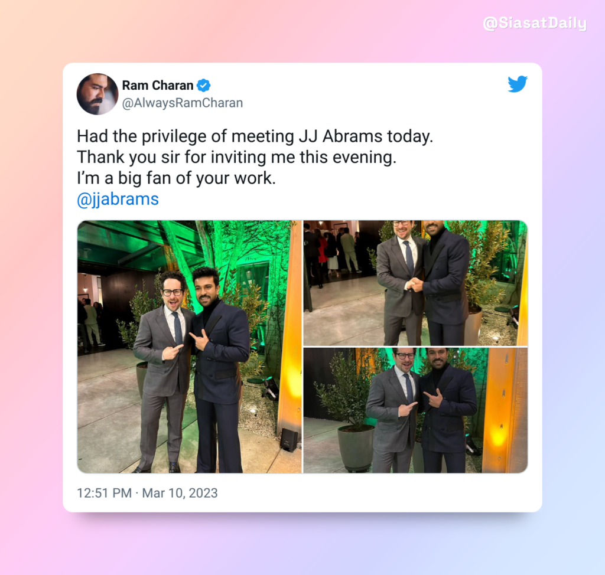
Task: Open the Ram Charan display name
Action: 157,85
